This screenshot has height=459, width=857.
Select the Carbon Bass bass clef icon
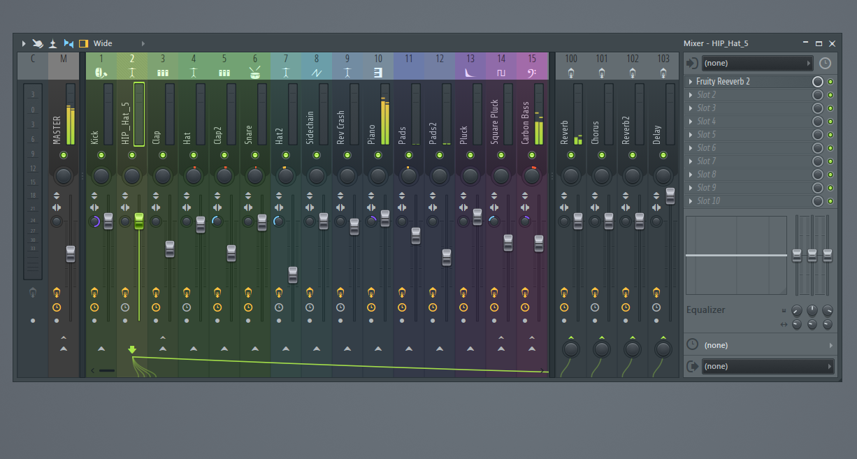point(532,73)
